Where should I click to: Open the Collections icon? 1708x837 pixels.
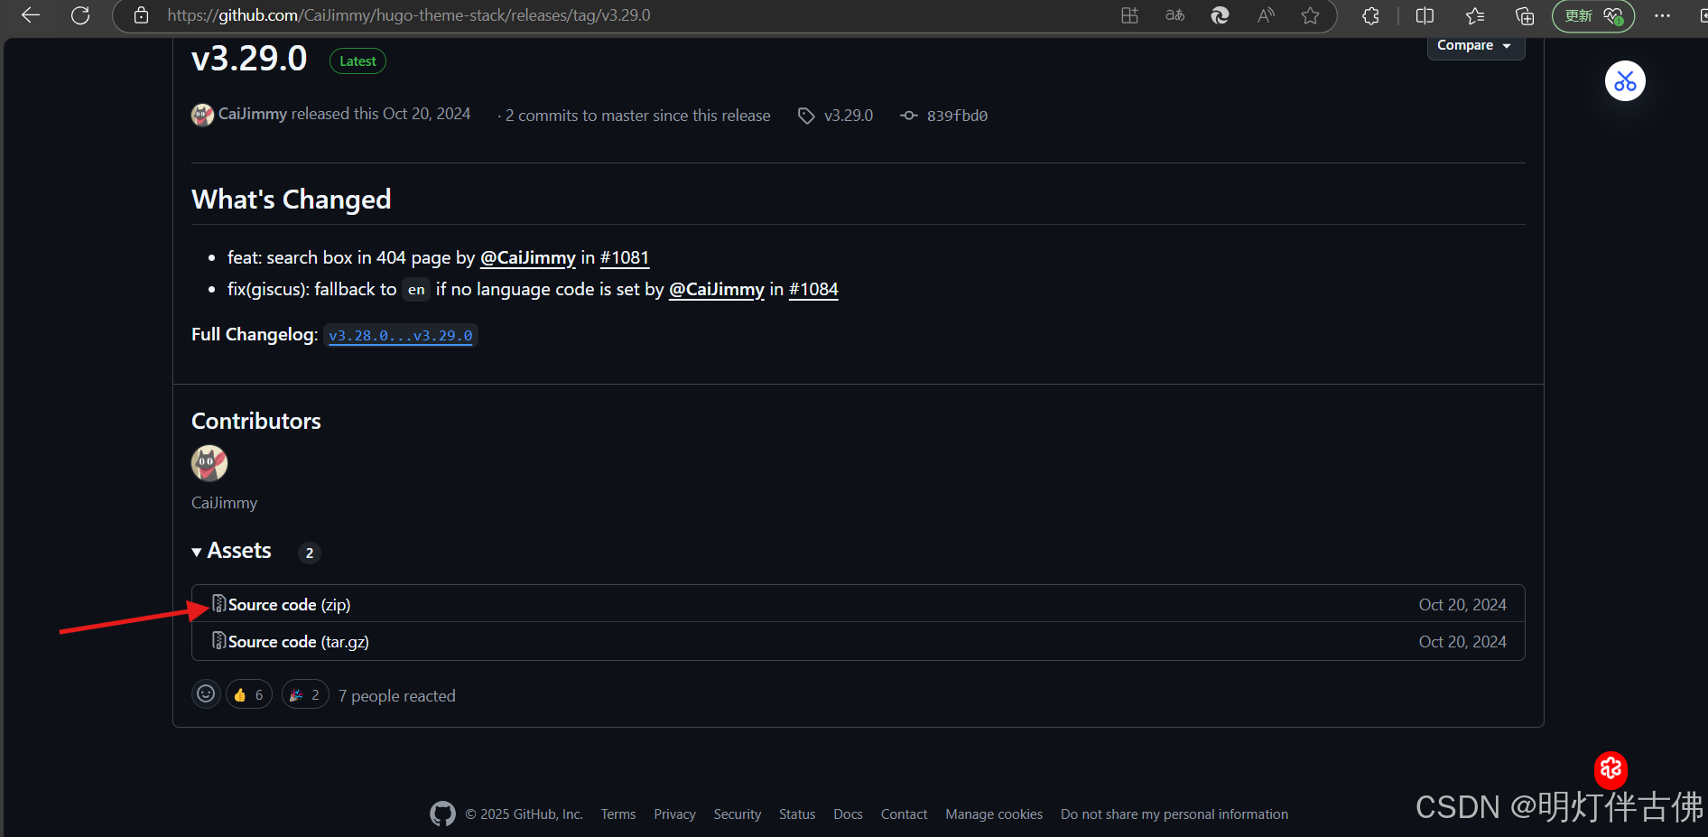[1525, 15]
